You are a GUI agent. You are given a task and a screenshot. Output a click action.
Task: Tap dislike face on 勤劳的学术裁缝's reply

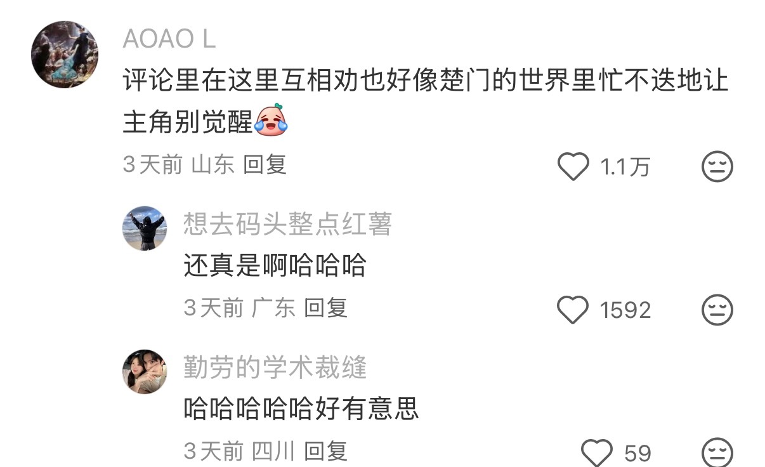pos(717,452)
